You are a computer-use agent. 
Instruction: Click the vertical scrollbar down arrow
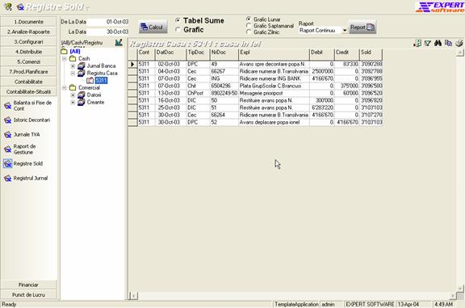coord(460,288)
